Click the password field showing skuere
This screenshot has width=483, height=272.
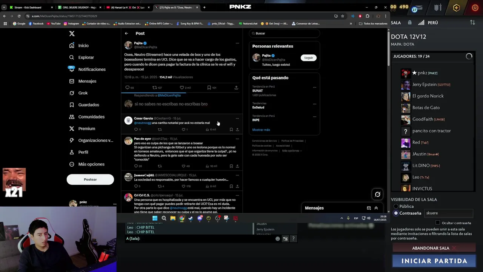click(x=448, y=213)
